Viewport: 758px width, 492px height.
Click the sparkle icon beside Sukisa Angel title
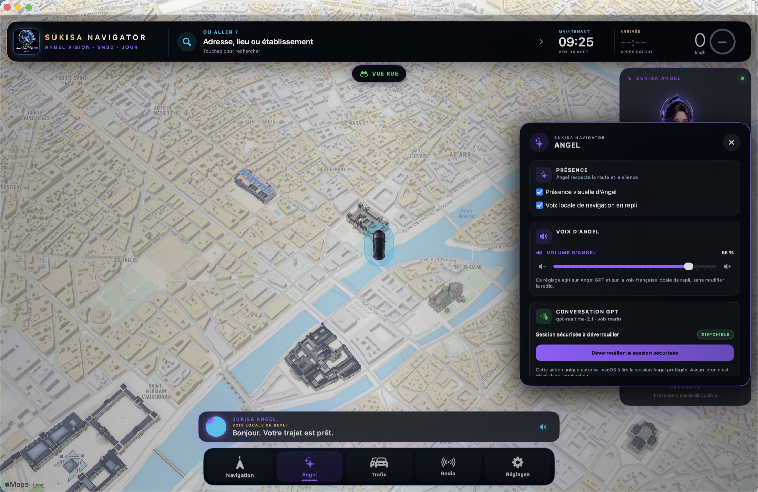pyautogui.click(x=629, y=78)
